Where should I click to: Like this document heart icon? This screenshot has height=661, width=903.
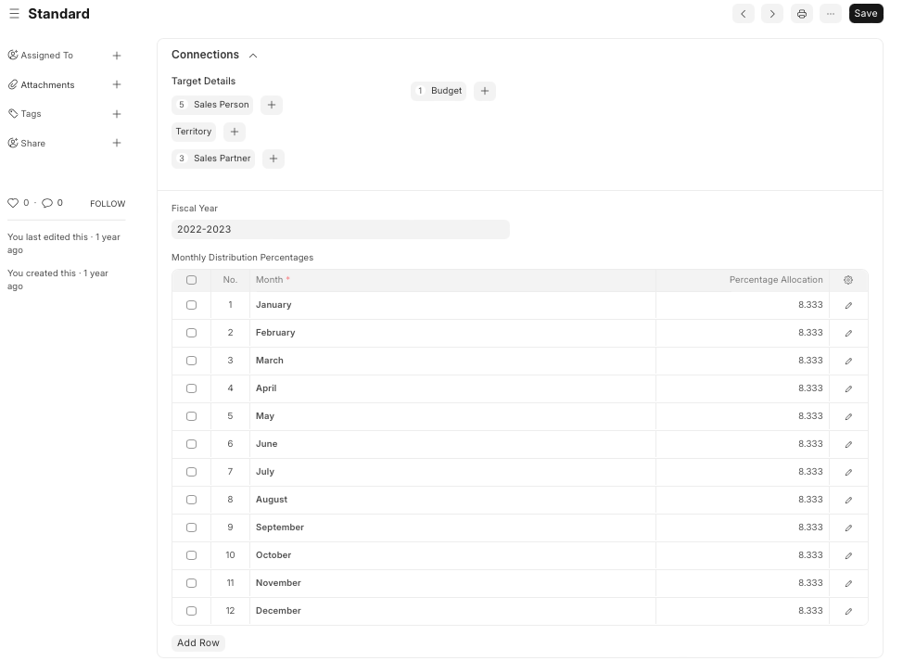(x=13, y=203)
